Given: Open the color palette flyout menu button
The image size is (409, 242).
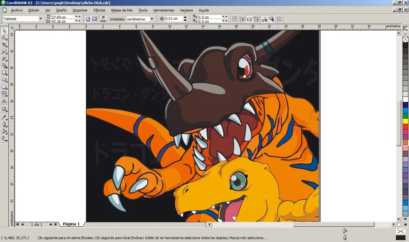Looking at the screenshot, I should click(x=405, y=28).
